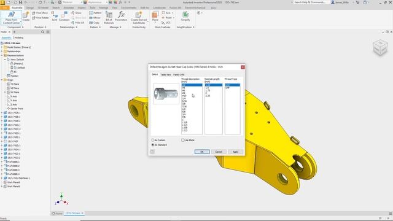Click Cancel in the screw dialog
Viewport: 393px width, 221px height.
tap(219, 152)
